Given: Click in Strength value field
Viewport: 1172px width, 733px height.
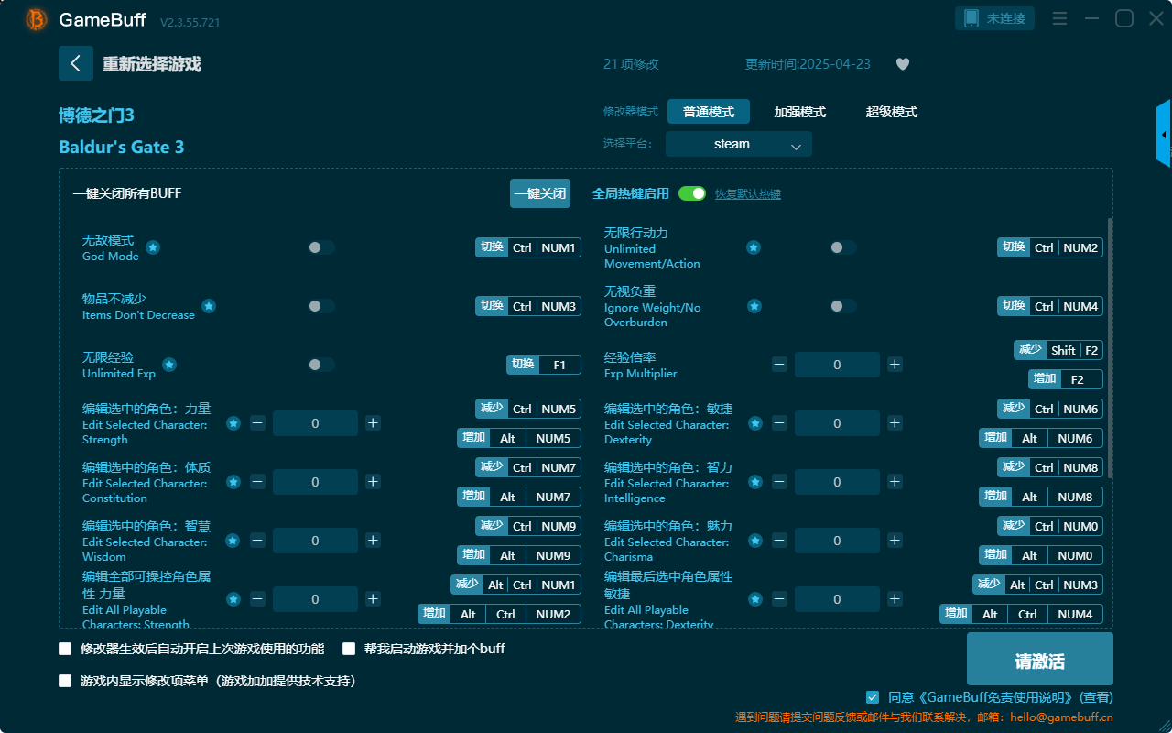Looking at the screenshot, I should pyautogui.click(x=315, y=423).
